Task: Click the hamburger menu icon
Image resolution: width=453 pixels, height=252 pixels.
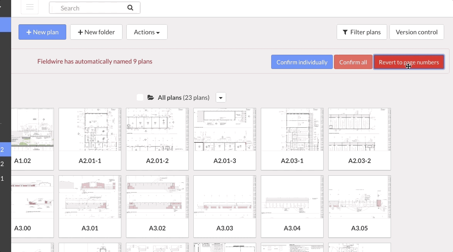Action: click(30, 7)
